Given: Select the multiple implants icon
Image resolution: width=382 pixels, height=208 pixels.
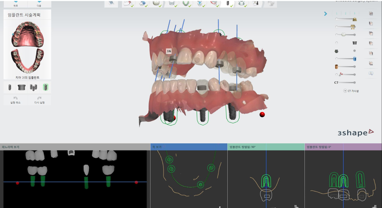Looking at the screenshot, I should pos(33,87).
